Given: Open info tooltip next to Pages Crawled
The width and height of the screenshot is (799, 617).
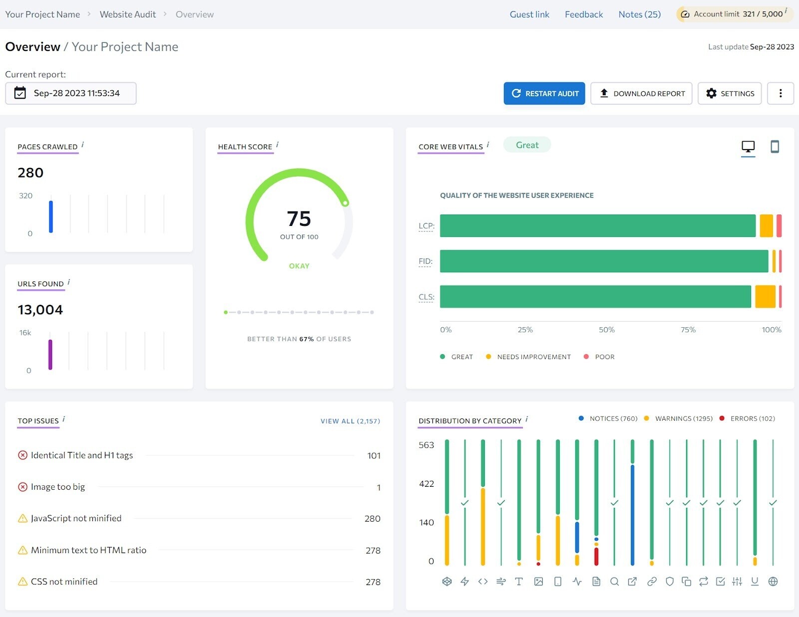Looking at the screenshot, I should click(82, 145).
